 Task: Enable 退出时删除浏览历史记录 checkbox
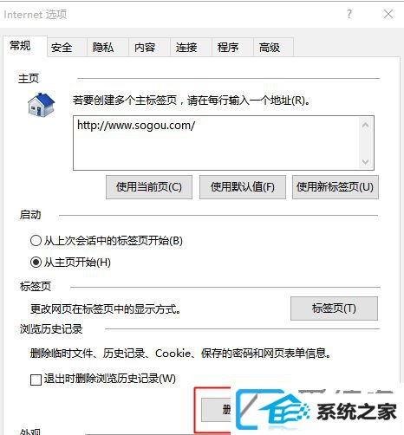(36, 380)
